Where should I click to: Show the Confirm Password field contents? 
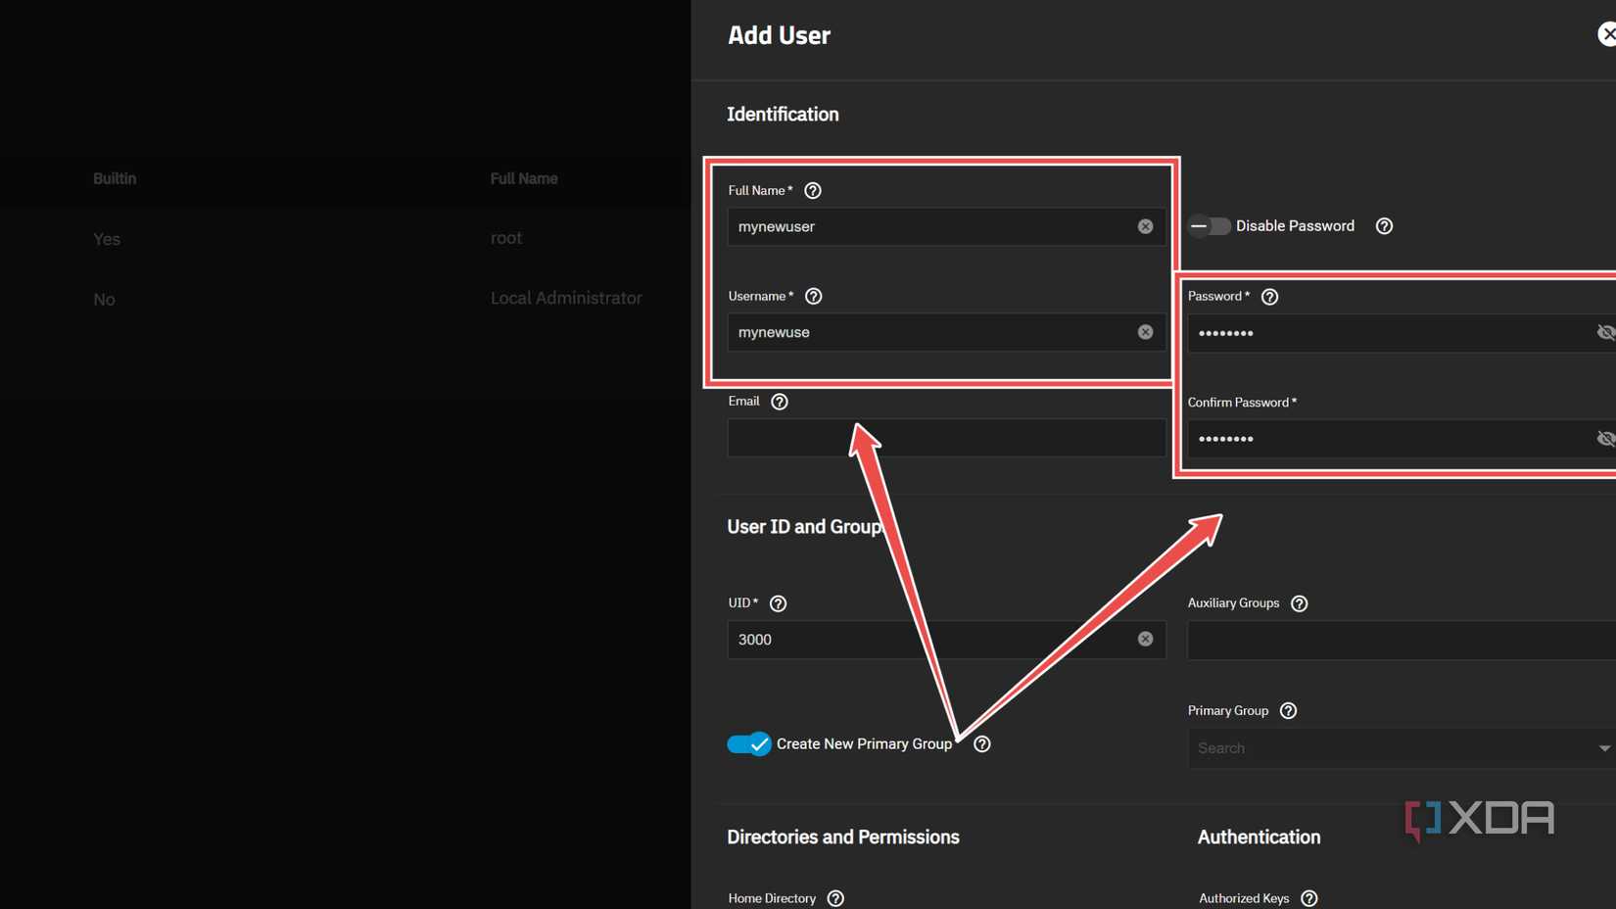1605,439
